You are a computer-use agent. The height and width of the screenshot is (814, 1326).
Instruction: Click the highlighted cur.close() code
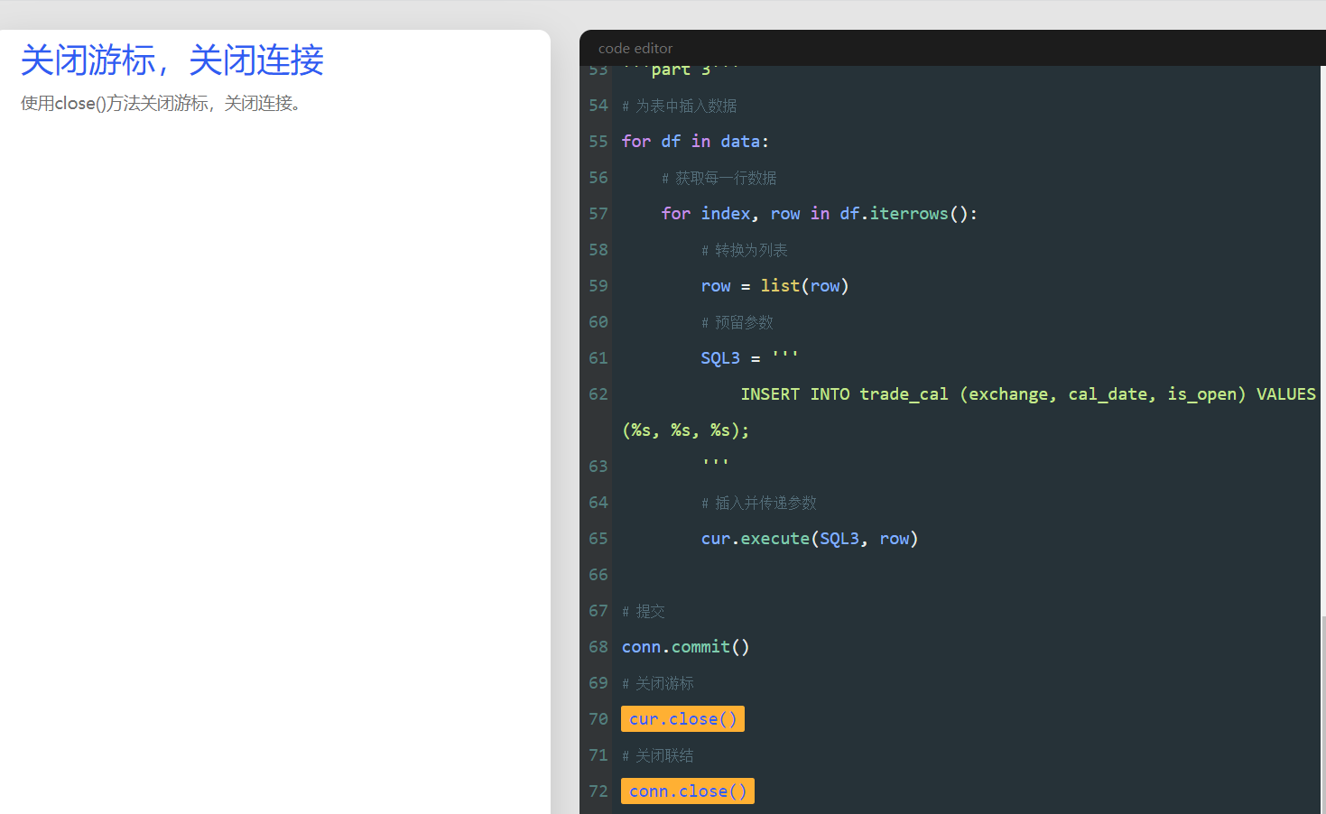tap(682, 719)
